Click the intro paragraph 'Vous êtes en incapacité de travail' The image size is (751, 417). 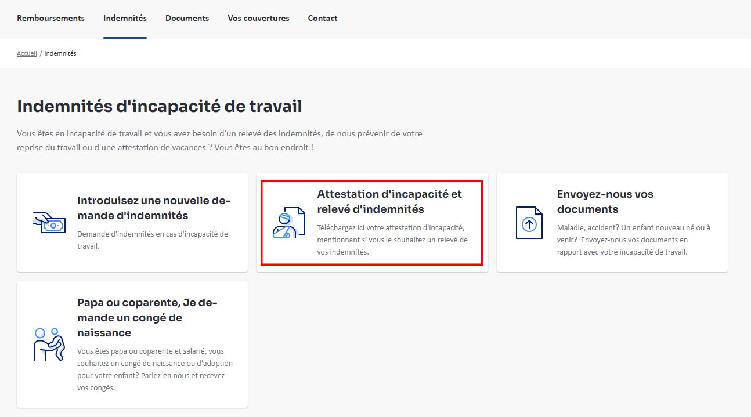[219, 140]
